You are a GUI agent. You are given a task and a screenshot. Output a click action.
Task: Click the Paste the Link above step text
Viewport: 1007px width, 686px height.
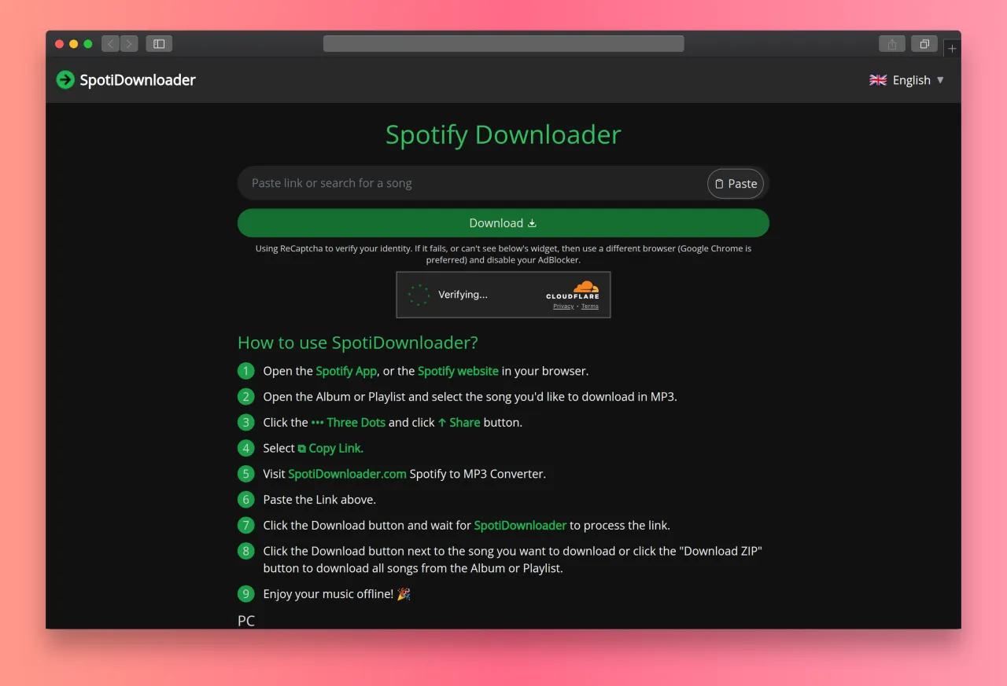(319, 500)
